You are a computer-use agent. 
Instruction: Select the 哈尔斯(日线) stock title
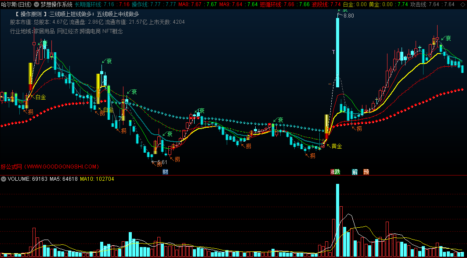[16, 4]
